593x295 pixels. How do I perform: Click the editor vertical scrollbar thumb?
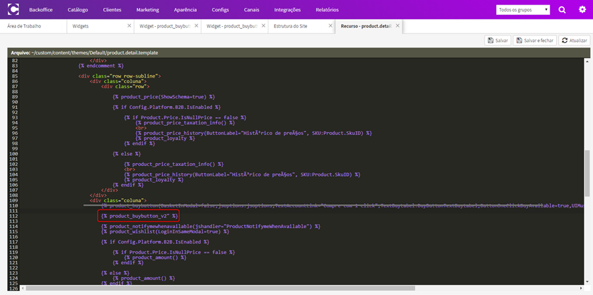point(587,173)
